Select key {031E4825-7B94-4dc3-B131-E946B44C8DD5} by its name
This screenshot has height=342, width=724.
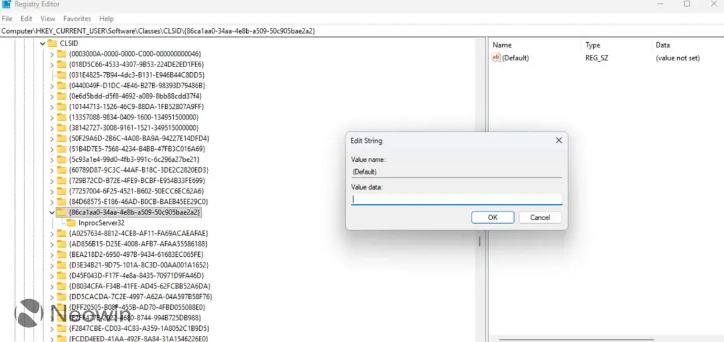coord(136,75)
